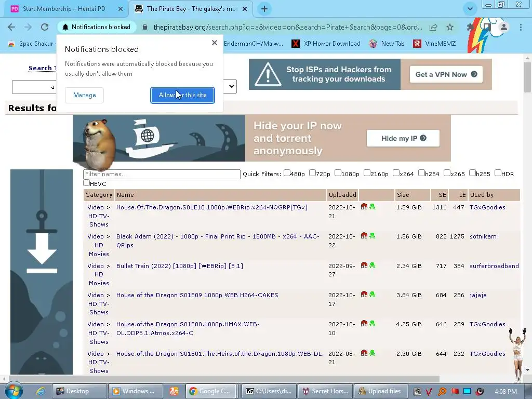Screen dimensions: 532x399
Task: Toggle the h264 filter checkbox
Action: 421,173
